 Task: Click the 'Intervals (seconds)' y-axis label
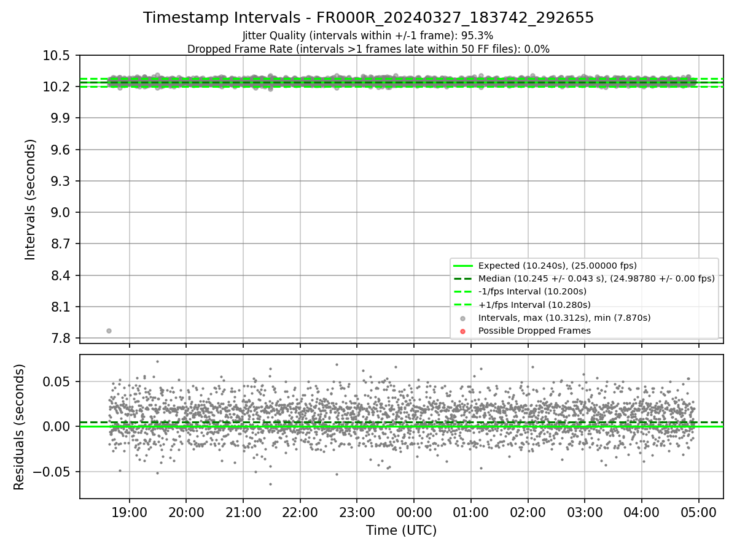click(x=31, y=199)
